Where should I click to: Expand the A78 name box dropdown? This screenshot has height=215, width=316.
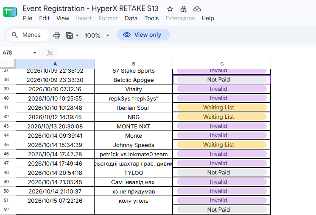[35, 53]
